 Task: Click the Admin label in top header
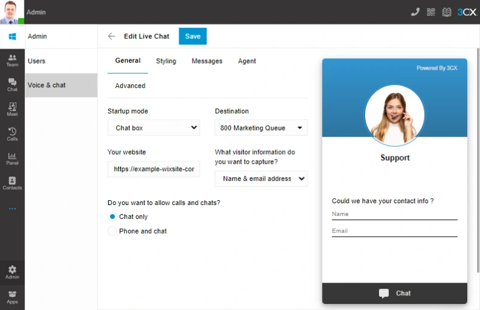tap(36, 12)
